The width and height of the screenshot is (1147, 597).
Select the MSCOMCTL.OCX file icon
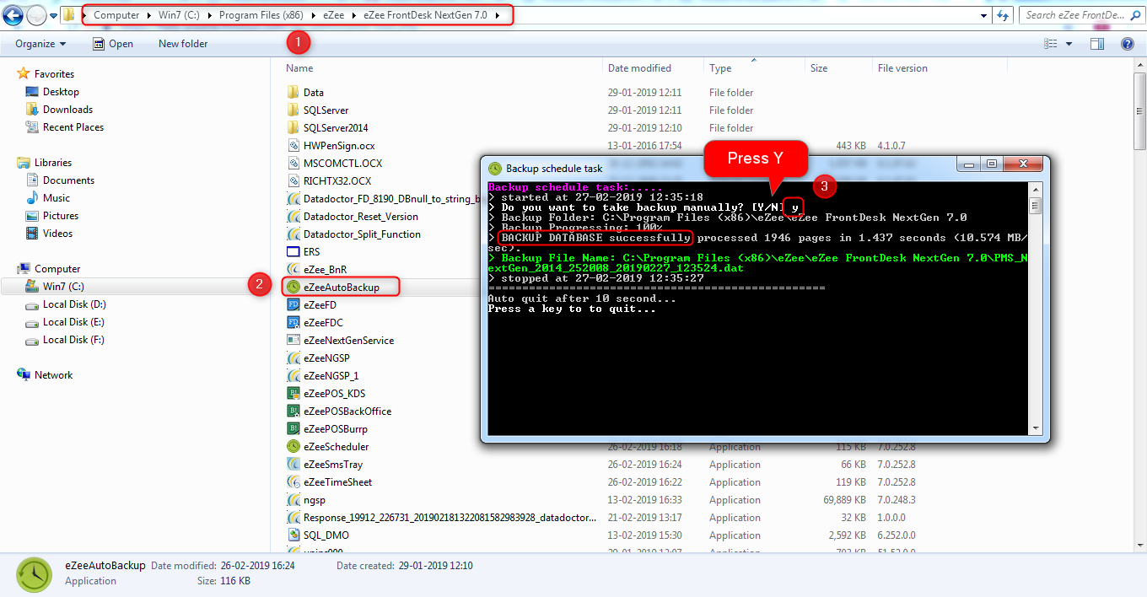point(293,164)
